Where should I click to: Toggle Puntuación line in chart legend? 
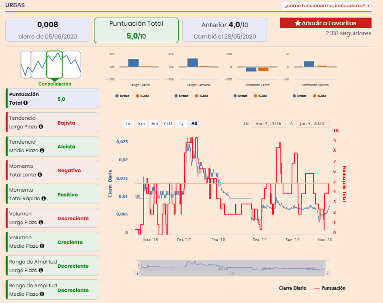tap(330, 288)
